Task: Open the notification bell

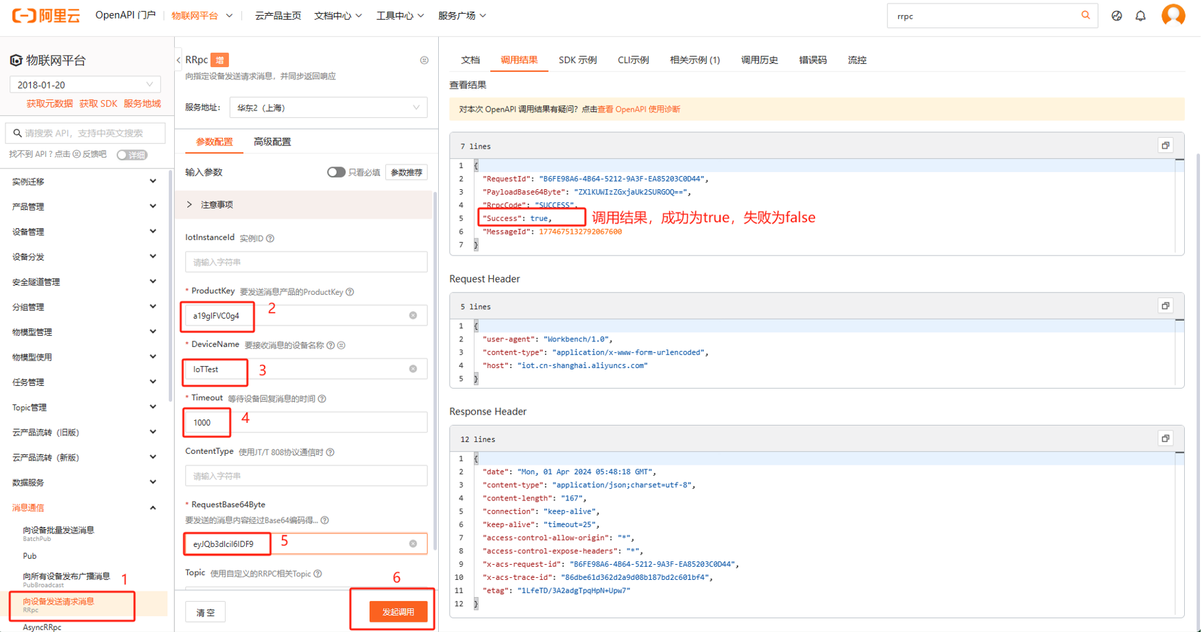Action: click(1140, 16)
